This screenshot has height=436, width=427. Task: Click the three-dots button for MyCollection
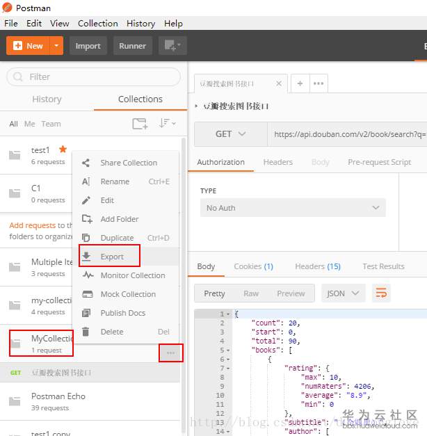click(171, 353)
